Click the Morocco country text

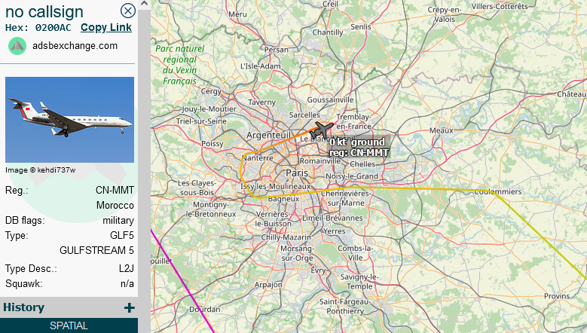115,205
